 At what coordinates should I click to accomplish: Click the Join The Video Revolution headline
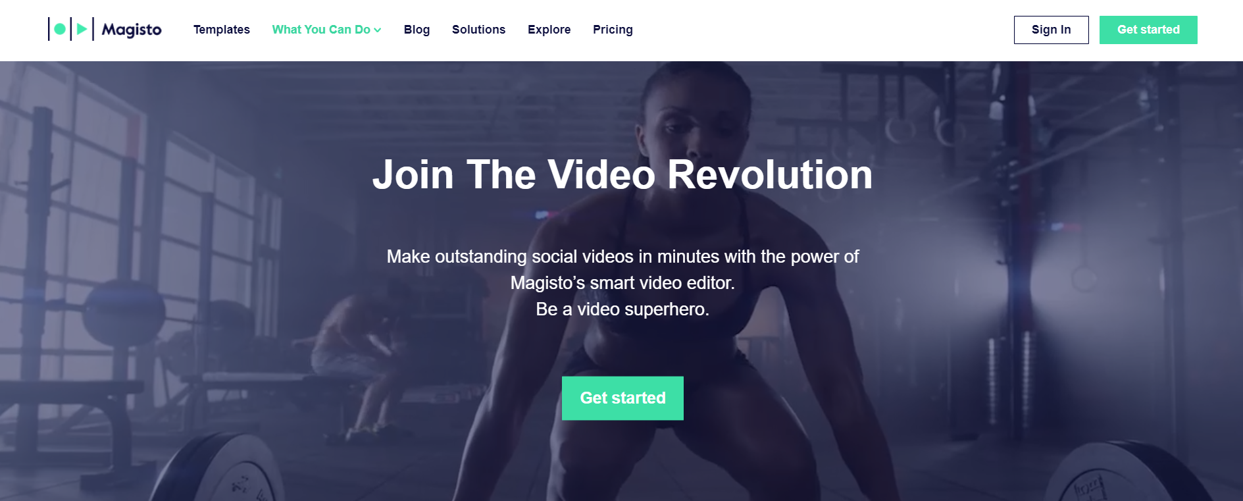click(x=622, y=174)
